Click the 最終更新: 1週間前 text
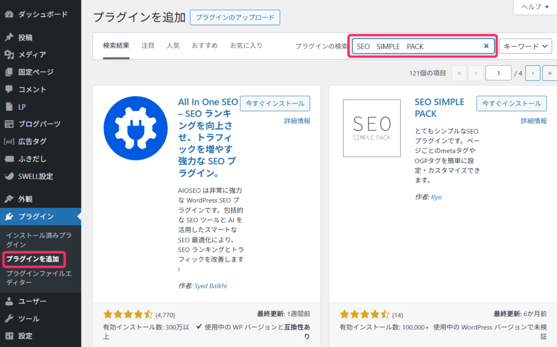This screenshot has width=557, height=347. click(283, 314)
